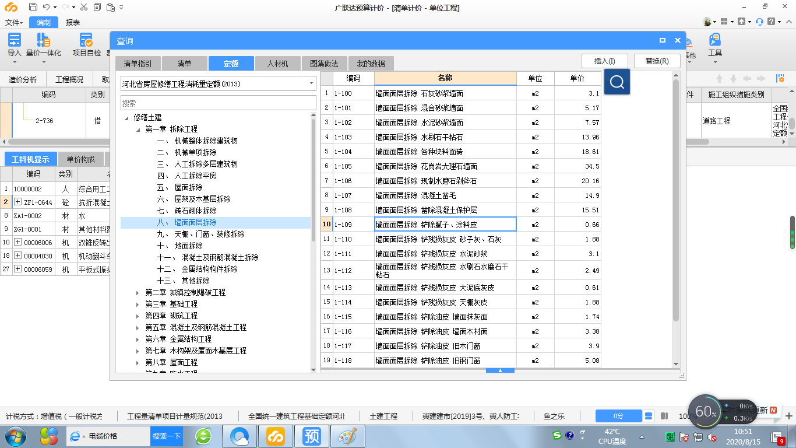This screenshot has width=796, height=448.
Task: Click the green 360 browser taskbar icon
Action: 203,436
